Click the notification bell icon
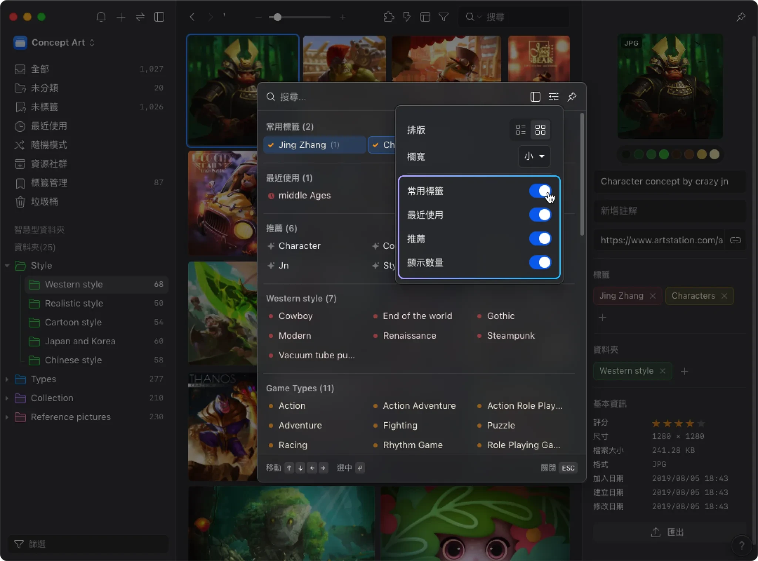The image size is (758, 561). 101,17
